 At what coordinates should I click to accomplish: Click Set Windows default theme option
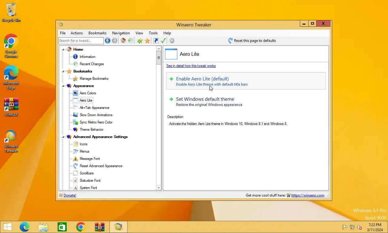[x=246, y=102]
